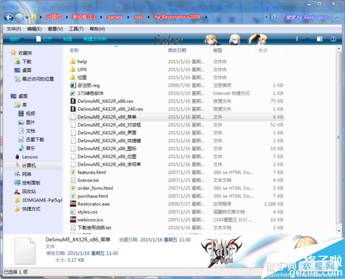Select 桌面 under favorites
The width and height of the screenshot is (345, 279).
[x=23, y=70]
